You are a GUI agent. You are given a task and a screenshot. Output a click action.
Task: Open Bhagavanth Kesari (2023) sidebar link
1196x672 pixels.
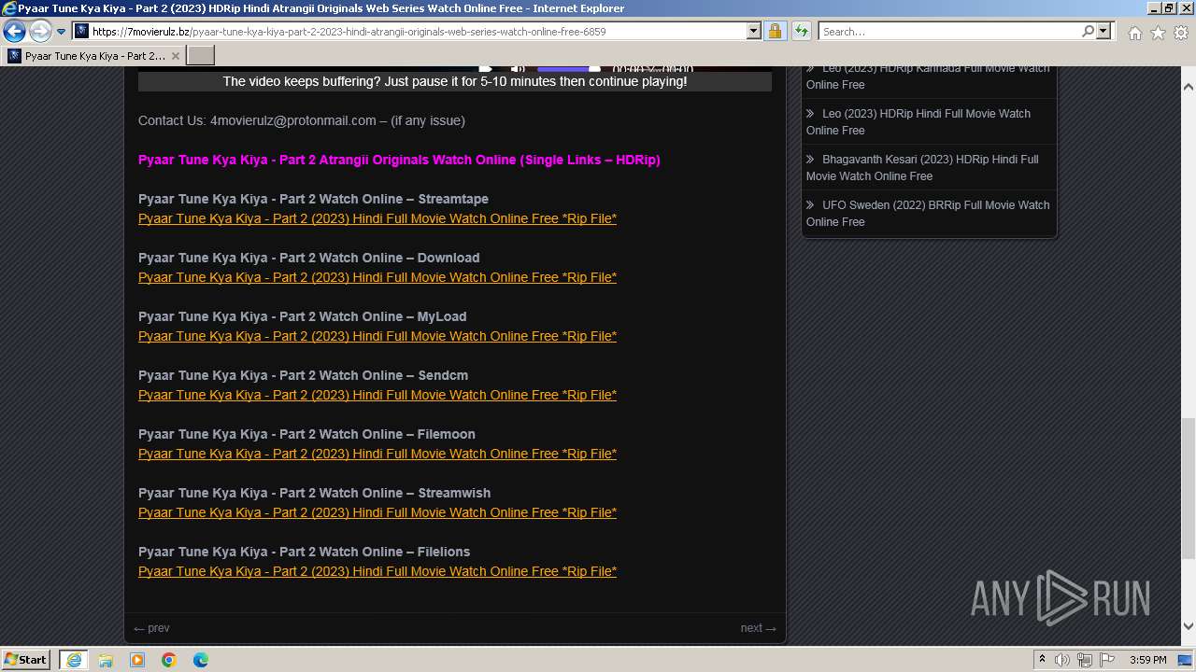[x=922, y=167]
